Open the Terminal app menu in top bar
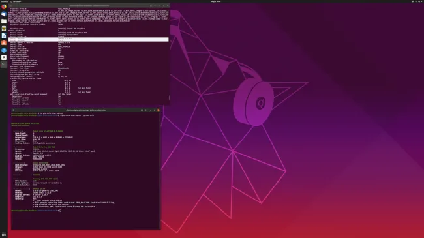 [16, 1]
